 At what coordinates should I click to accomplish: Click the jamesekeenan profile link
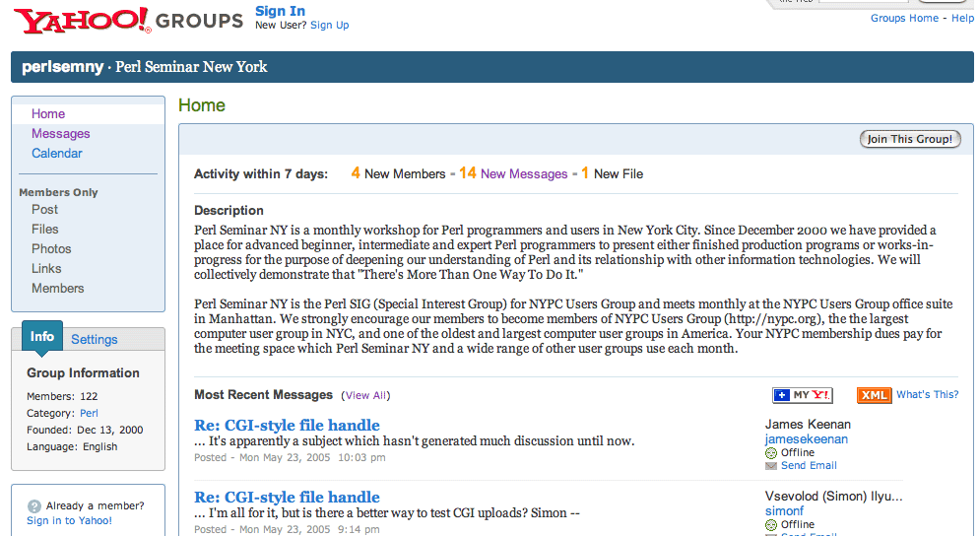pyautogui.click(x=806, y=439)
